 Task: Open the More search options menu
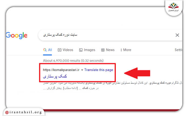point(126,50)
